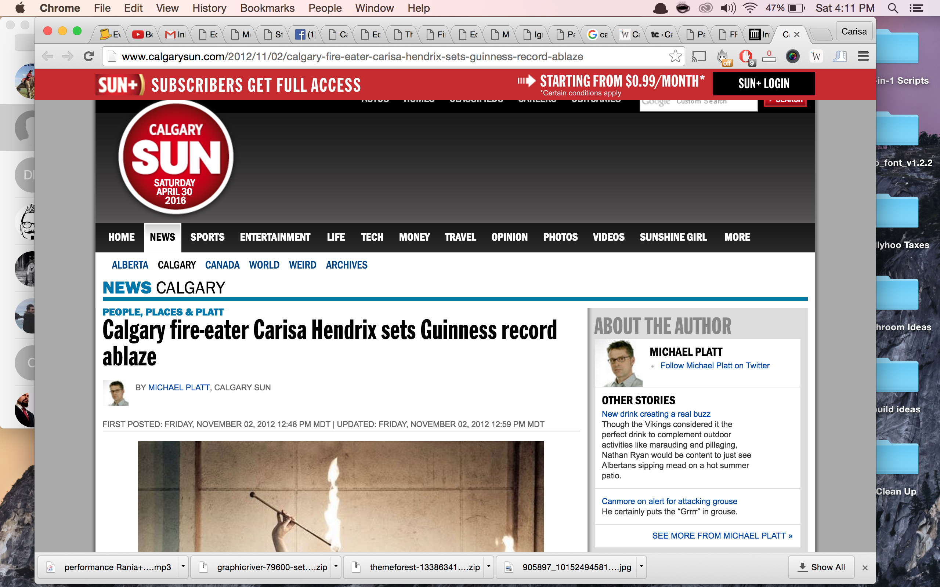The image size is (940, 587).
Task: Open the History menu
Action: (209, 8)
